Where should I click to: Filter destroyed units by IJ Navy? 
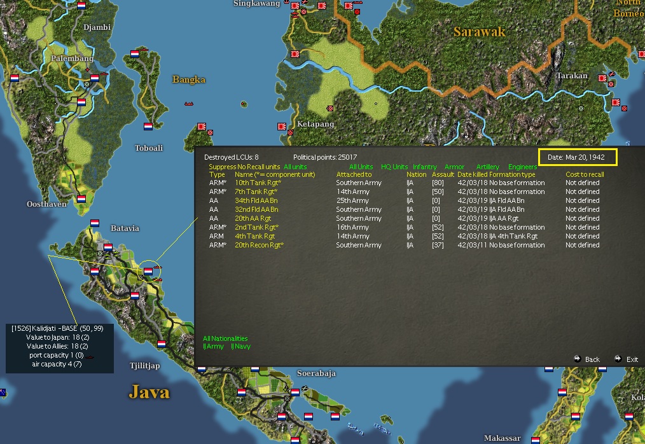point(240,346)
